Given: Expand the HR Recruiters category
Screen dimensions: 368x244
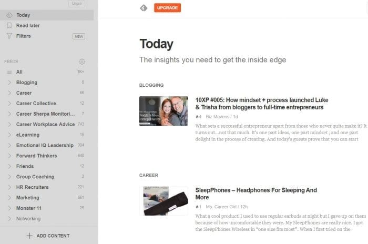Looking at the screenshot, I should click(x=9, y=187).
